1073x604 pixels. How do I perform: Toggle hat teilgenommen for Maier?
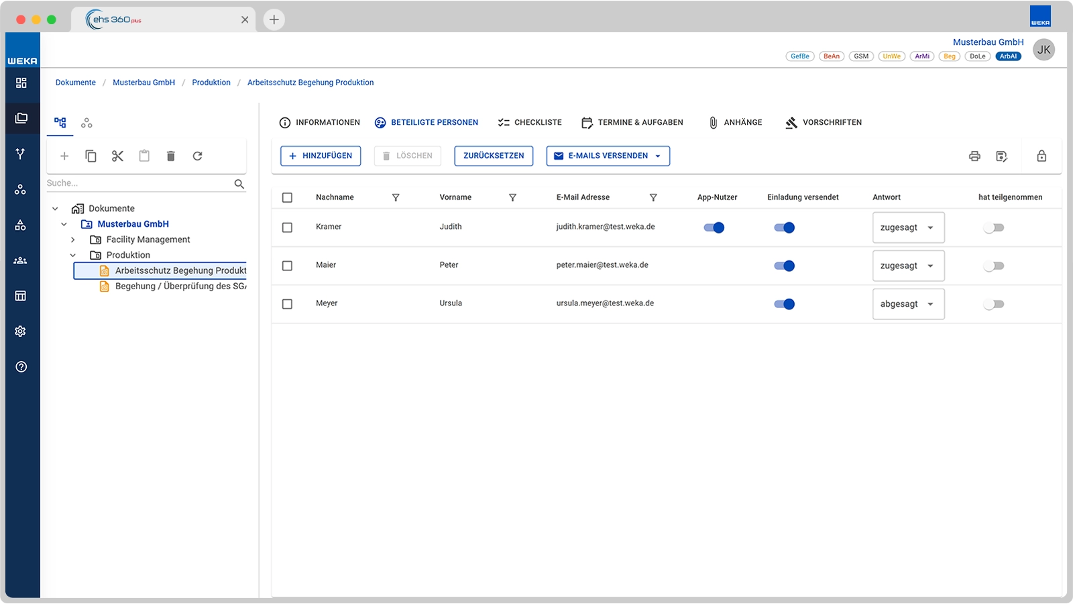click(994, 266)
